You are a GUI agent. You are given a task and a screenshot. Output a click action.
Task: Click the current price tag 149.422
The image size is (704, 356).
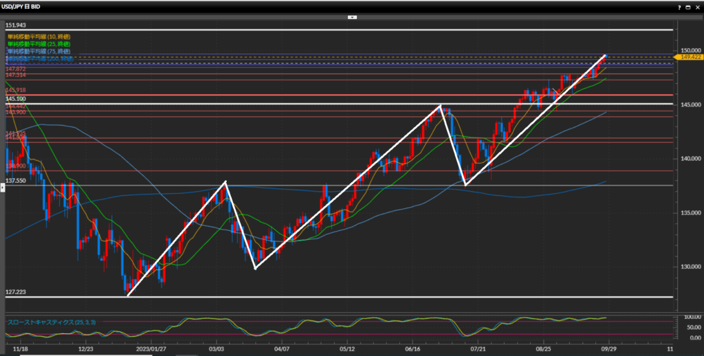pyautogui.click(x=687, y=58)
